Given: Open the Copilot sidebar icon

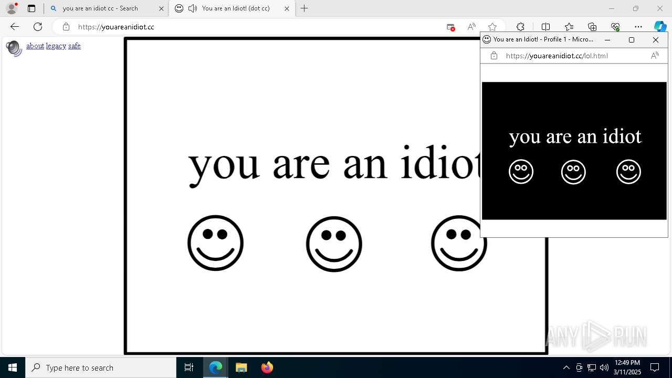Looking at the screenshot, I should [660, 27].
